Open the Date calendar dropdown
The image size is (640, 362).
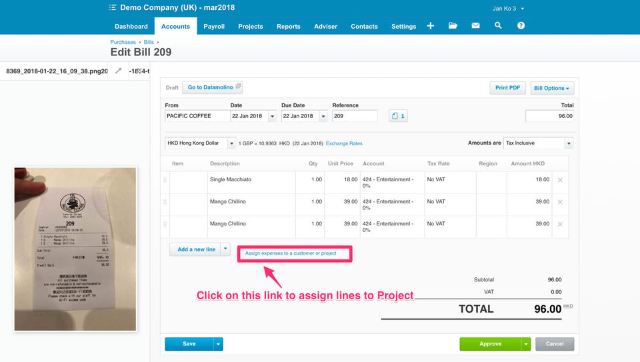pyautogui.click(x=272, y=116)
